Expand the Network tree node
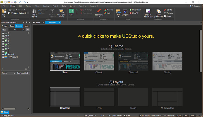Screen dimensions: 203x117 pos(3,54)
